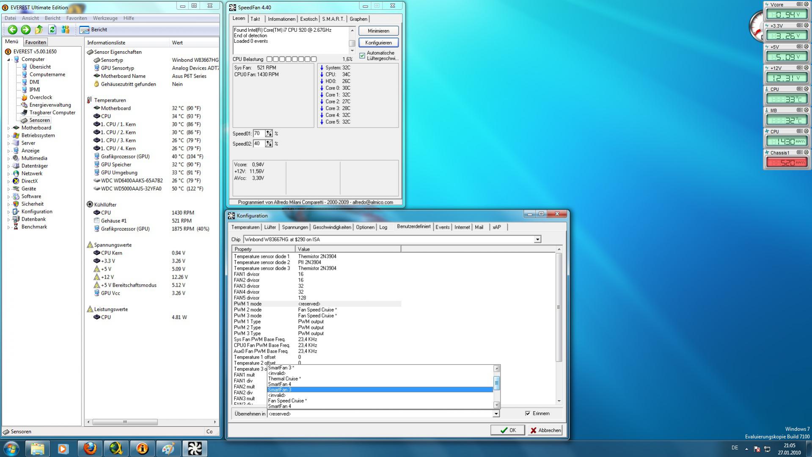Open Paint from the taskbar
The height and width of the screenshot is (457, 812).
pos(168,448)
